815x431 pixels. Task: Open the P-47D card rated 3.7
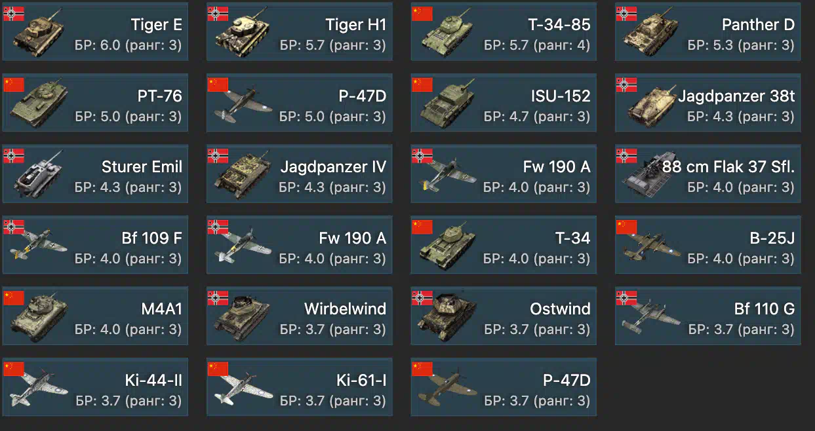pos(504,386)
